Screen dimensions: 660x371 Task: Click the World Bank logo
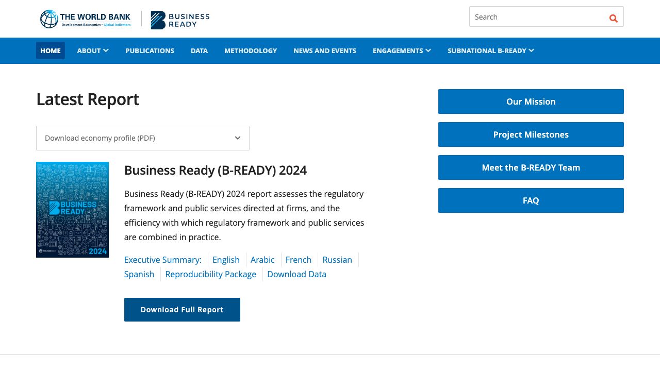click(x=86, y=19)
